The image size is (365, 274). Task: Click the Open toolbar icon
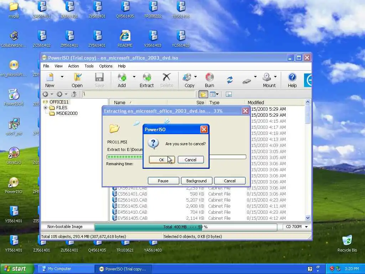tap(77, 80)
